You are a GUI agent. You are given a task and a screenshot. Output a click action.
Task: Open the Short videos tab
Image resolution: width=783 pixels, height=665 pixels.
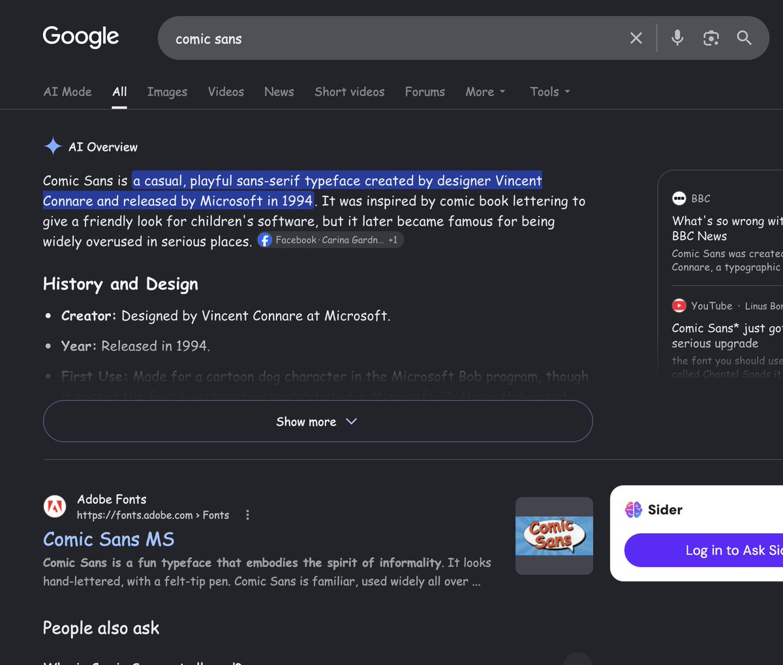350,92
